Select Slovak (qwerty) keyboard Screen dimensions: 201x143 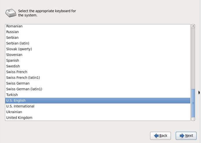(x=19, y=49)
